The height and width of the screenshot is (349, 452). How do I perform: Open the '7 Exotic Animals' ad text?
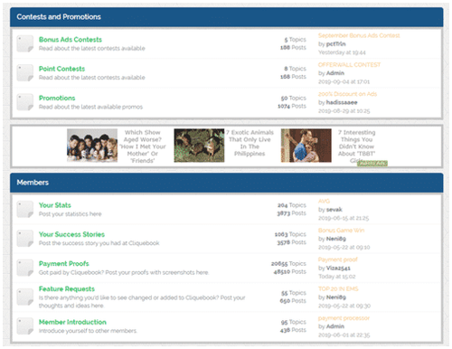click(250, 143)
